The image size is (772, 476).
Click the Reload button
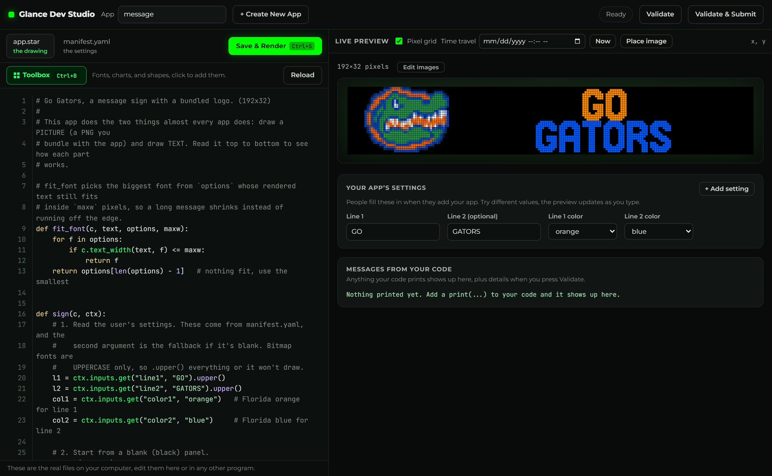tap(302, 75)
